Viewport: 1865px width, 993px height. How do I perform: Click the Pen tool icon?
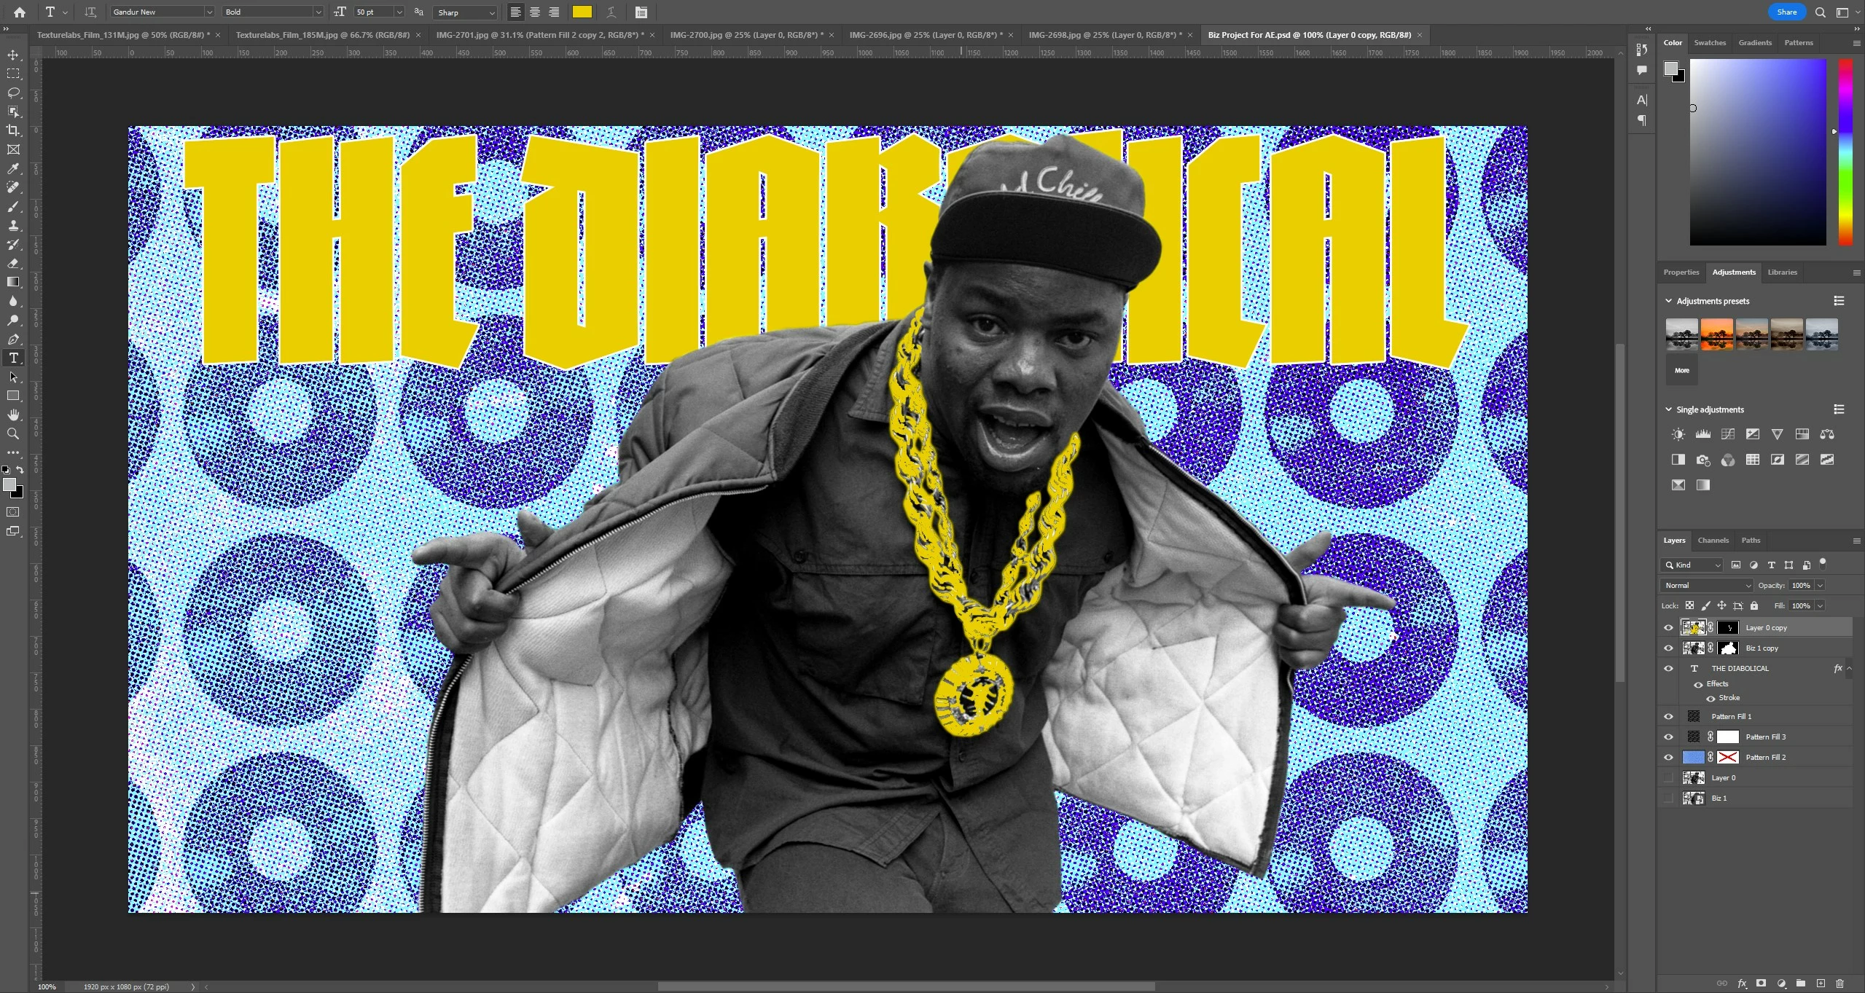coord(13,339)
